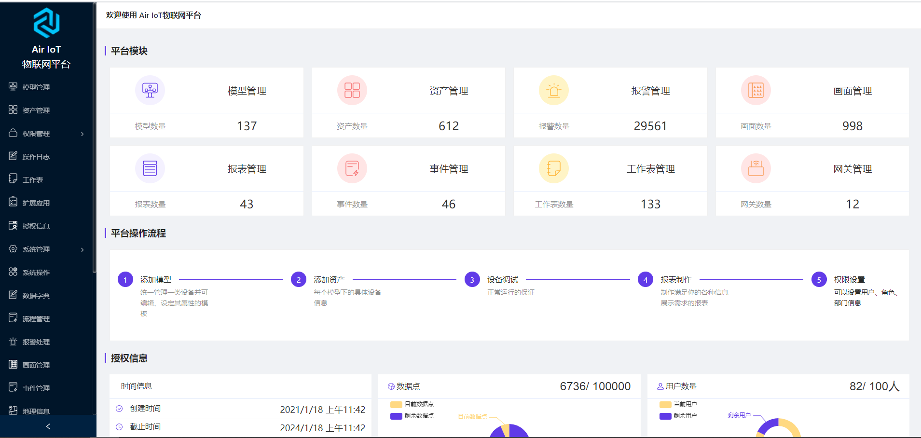Click the 操作日志 sidebar icon
The width and height of the screenshot is (921, 438).
pos(13,156)
